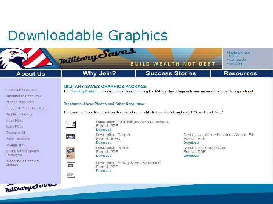Click the Invite a Friend link
The height and width of the screenshot is (204, 273).
pyautogui.click(x=239, y=53)
